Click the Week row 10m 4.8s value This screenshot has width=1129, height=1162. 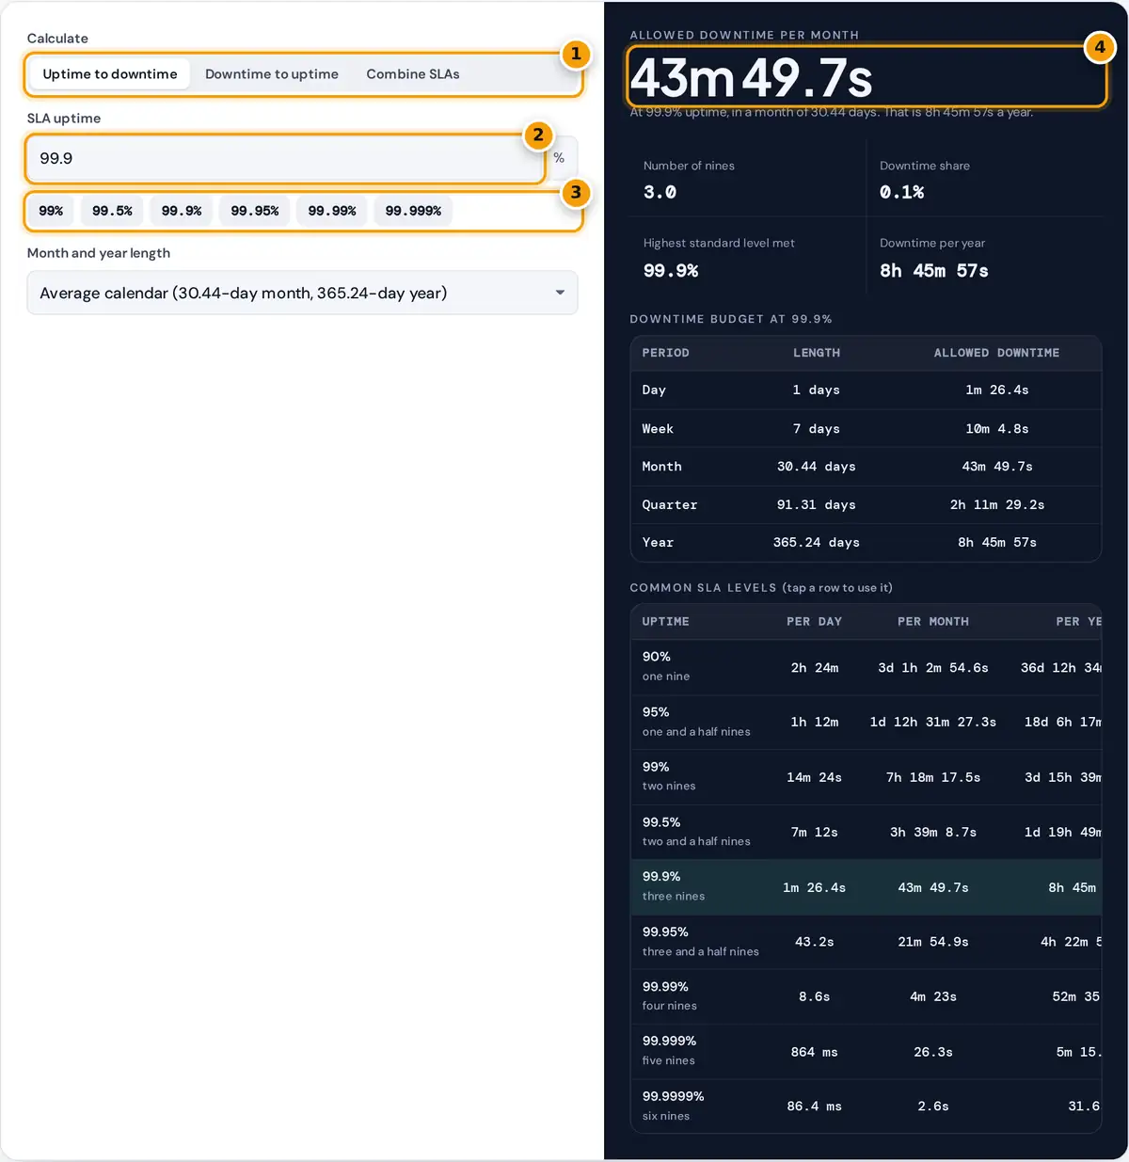[x=997, y=429]
